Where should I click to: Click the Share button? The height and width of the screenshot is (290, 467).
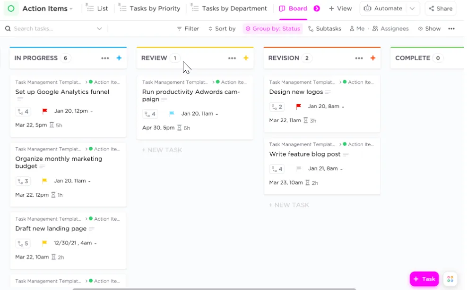441,8
